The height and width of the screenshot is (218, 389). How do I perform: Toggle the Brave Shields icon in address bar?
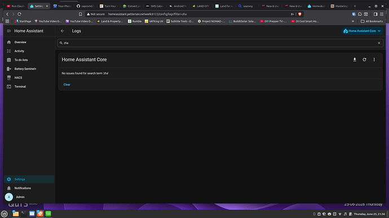(x=300, y=14)
